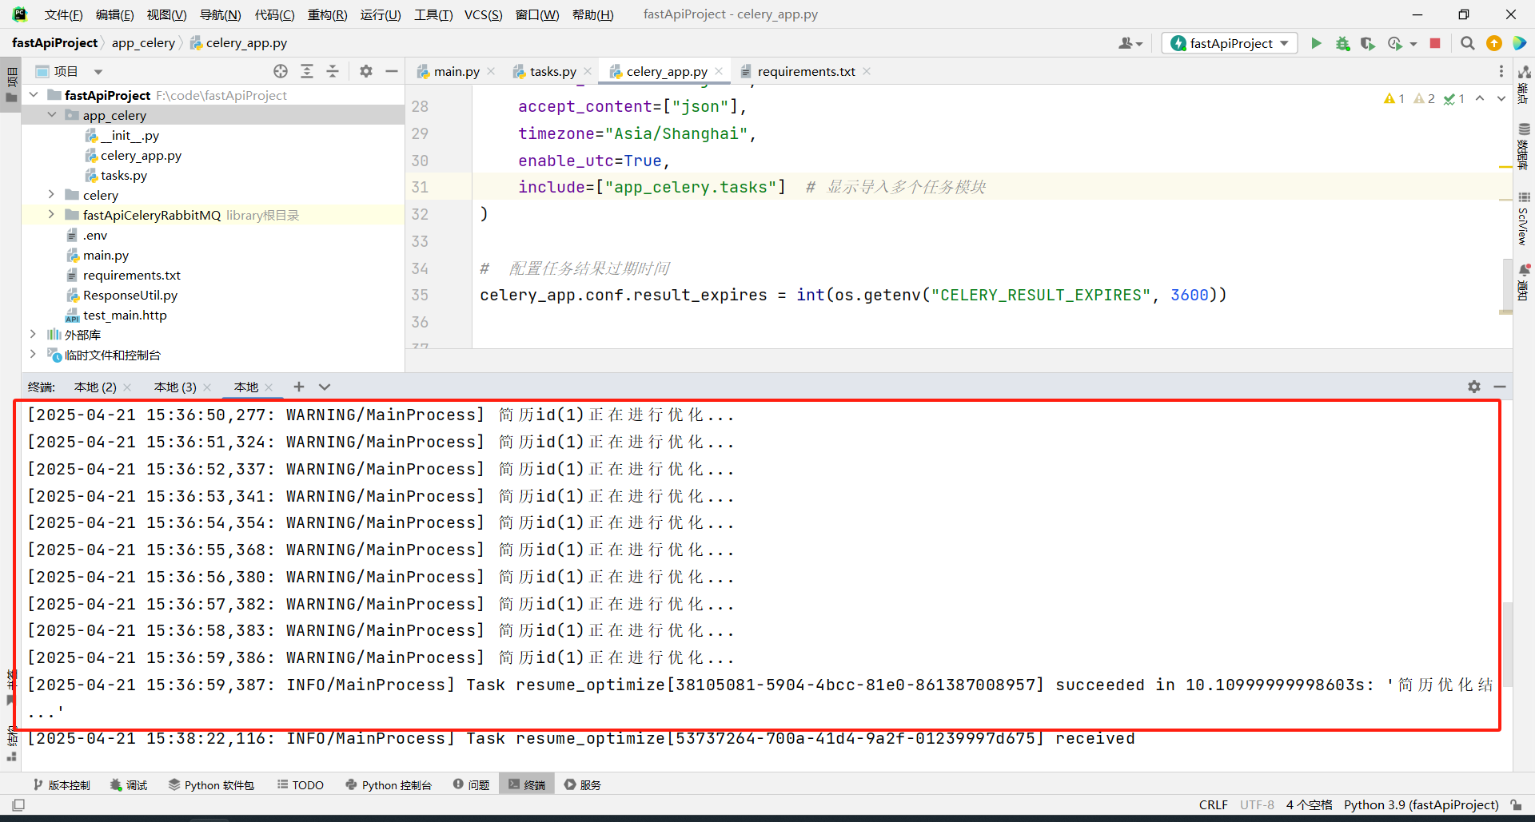Switch to requirements.txt editor tab
Viewport: 1535px width, 822px height.
(x=806, y=71)
